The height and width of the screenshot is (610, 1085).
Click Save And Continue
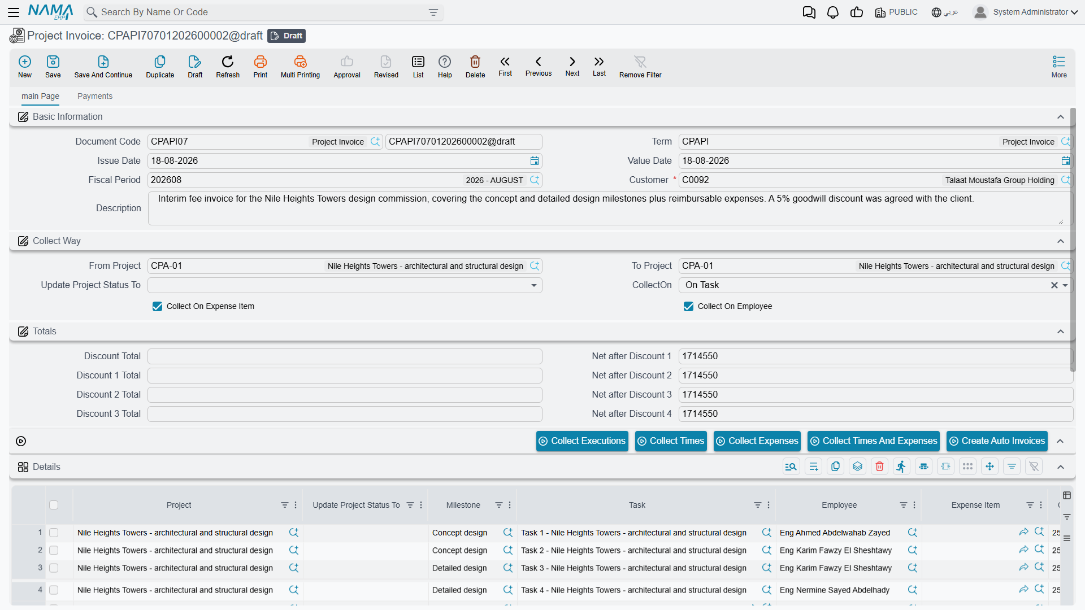[103, 67]
